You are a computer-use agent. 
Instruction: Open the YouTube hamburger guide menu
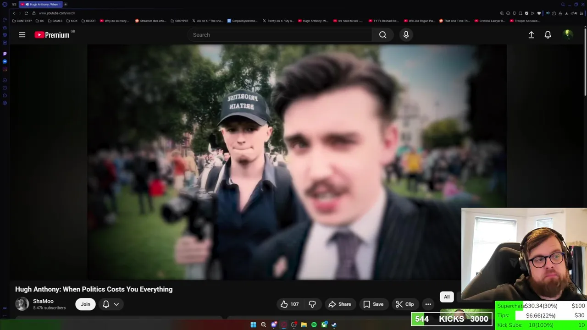22,35
